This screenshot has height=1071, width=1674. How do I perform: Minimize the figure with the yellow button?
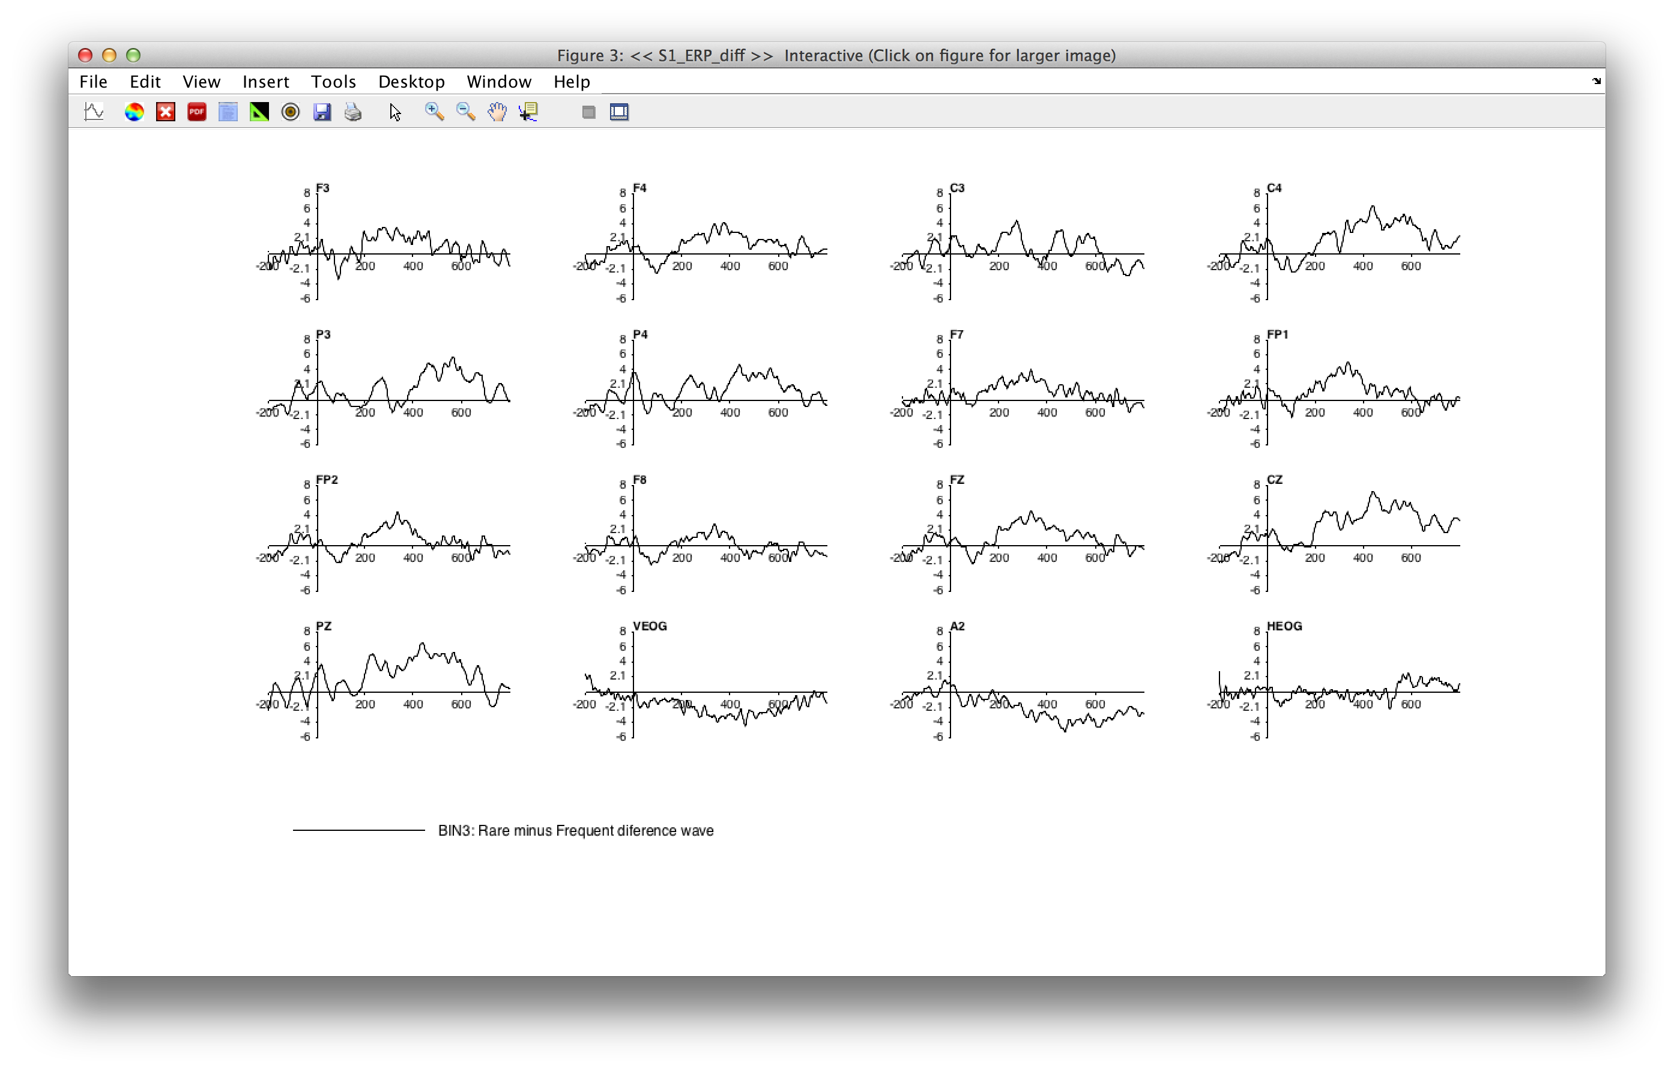click(109, 55)
